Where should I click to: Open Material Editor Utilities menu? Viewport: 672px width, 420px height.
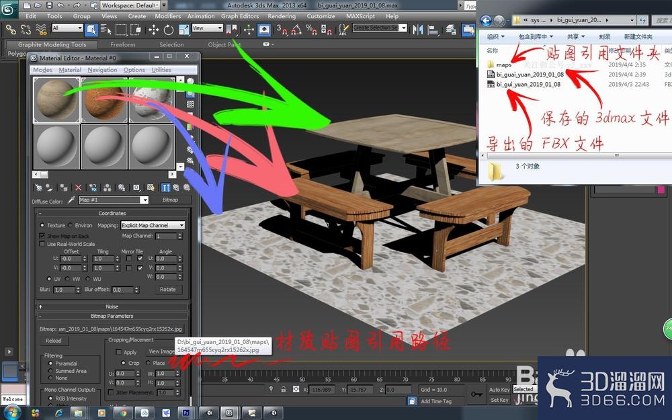161,70
